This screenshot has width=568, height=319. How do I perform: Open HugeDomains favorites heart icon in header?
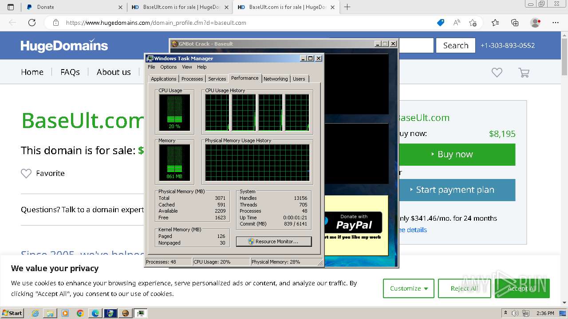click(497, 72)
